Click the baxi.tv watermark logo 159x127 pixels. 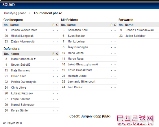135,120
